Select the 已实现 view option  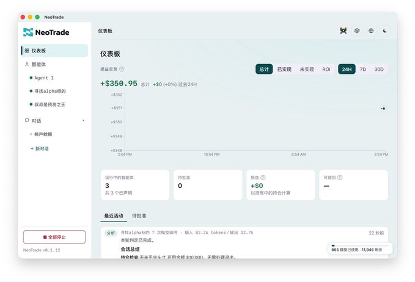(284, 69)
